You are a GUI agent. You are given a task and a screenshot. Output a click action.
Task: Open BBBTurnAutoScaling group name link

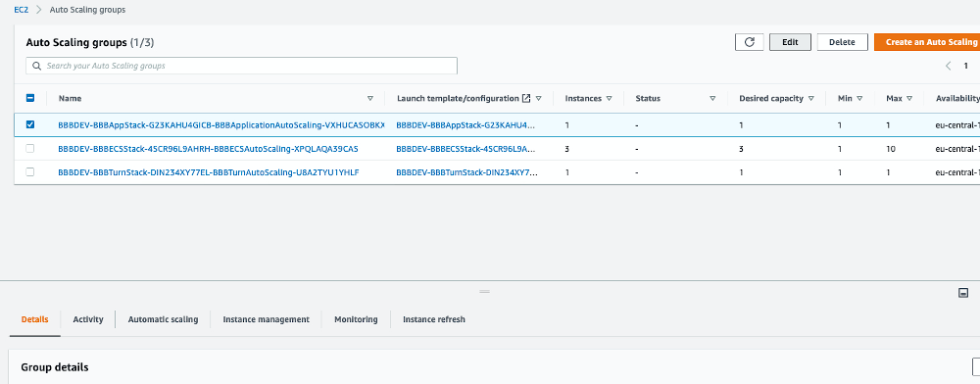(209, 172)
